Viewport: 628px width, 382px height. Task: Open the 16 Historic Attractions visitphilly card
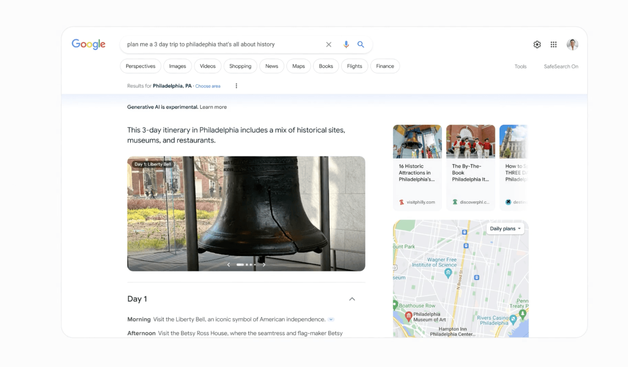[417, 167]
